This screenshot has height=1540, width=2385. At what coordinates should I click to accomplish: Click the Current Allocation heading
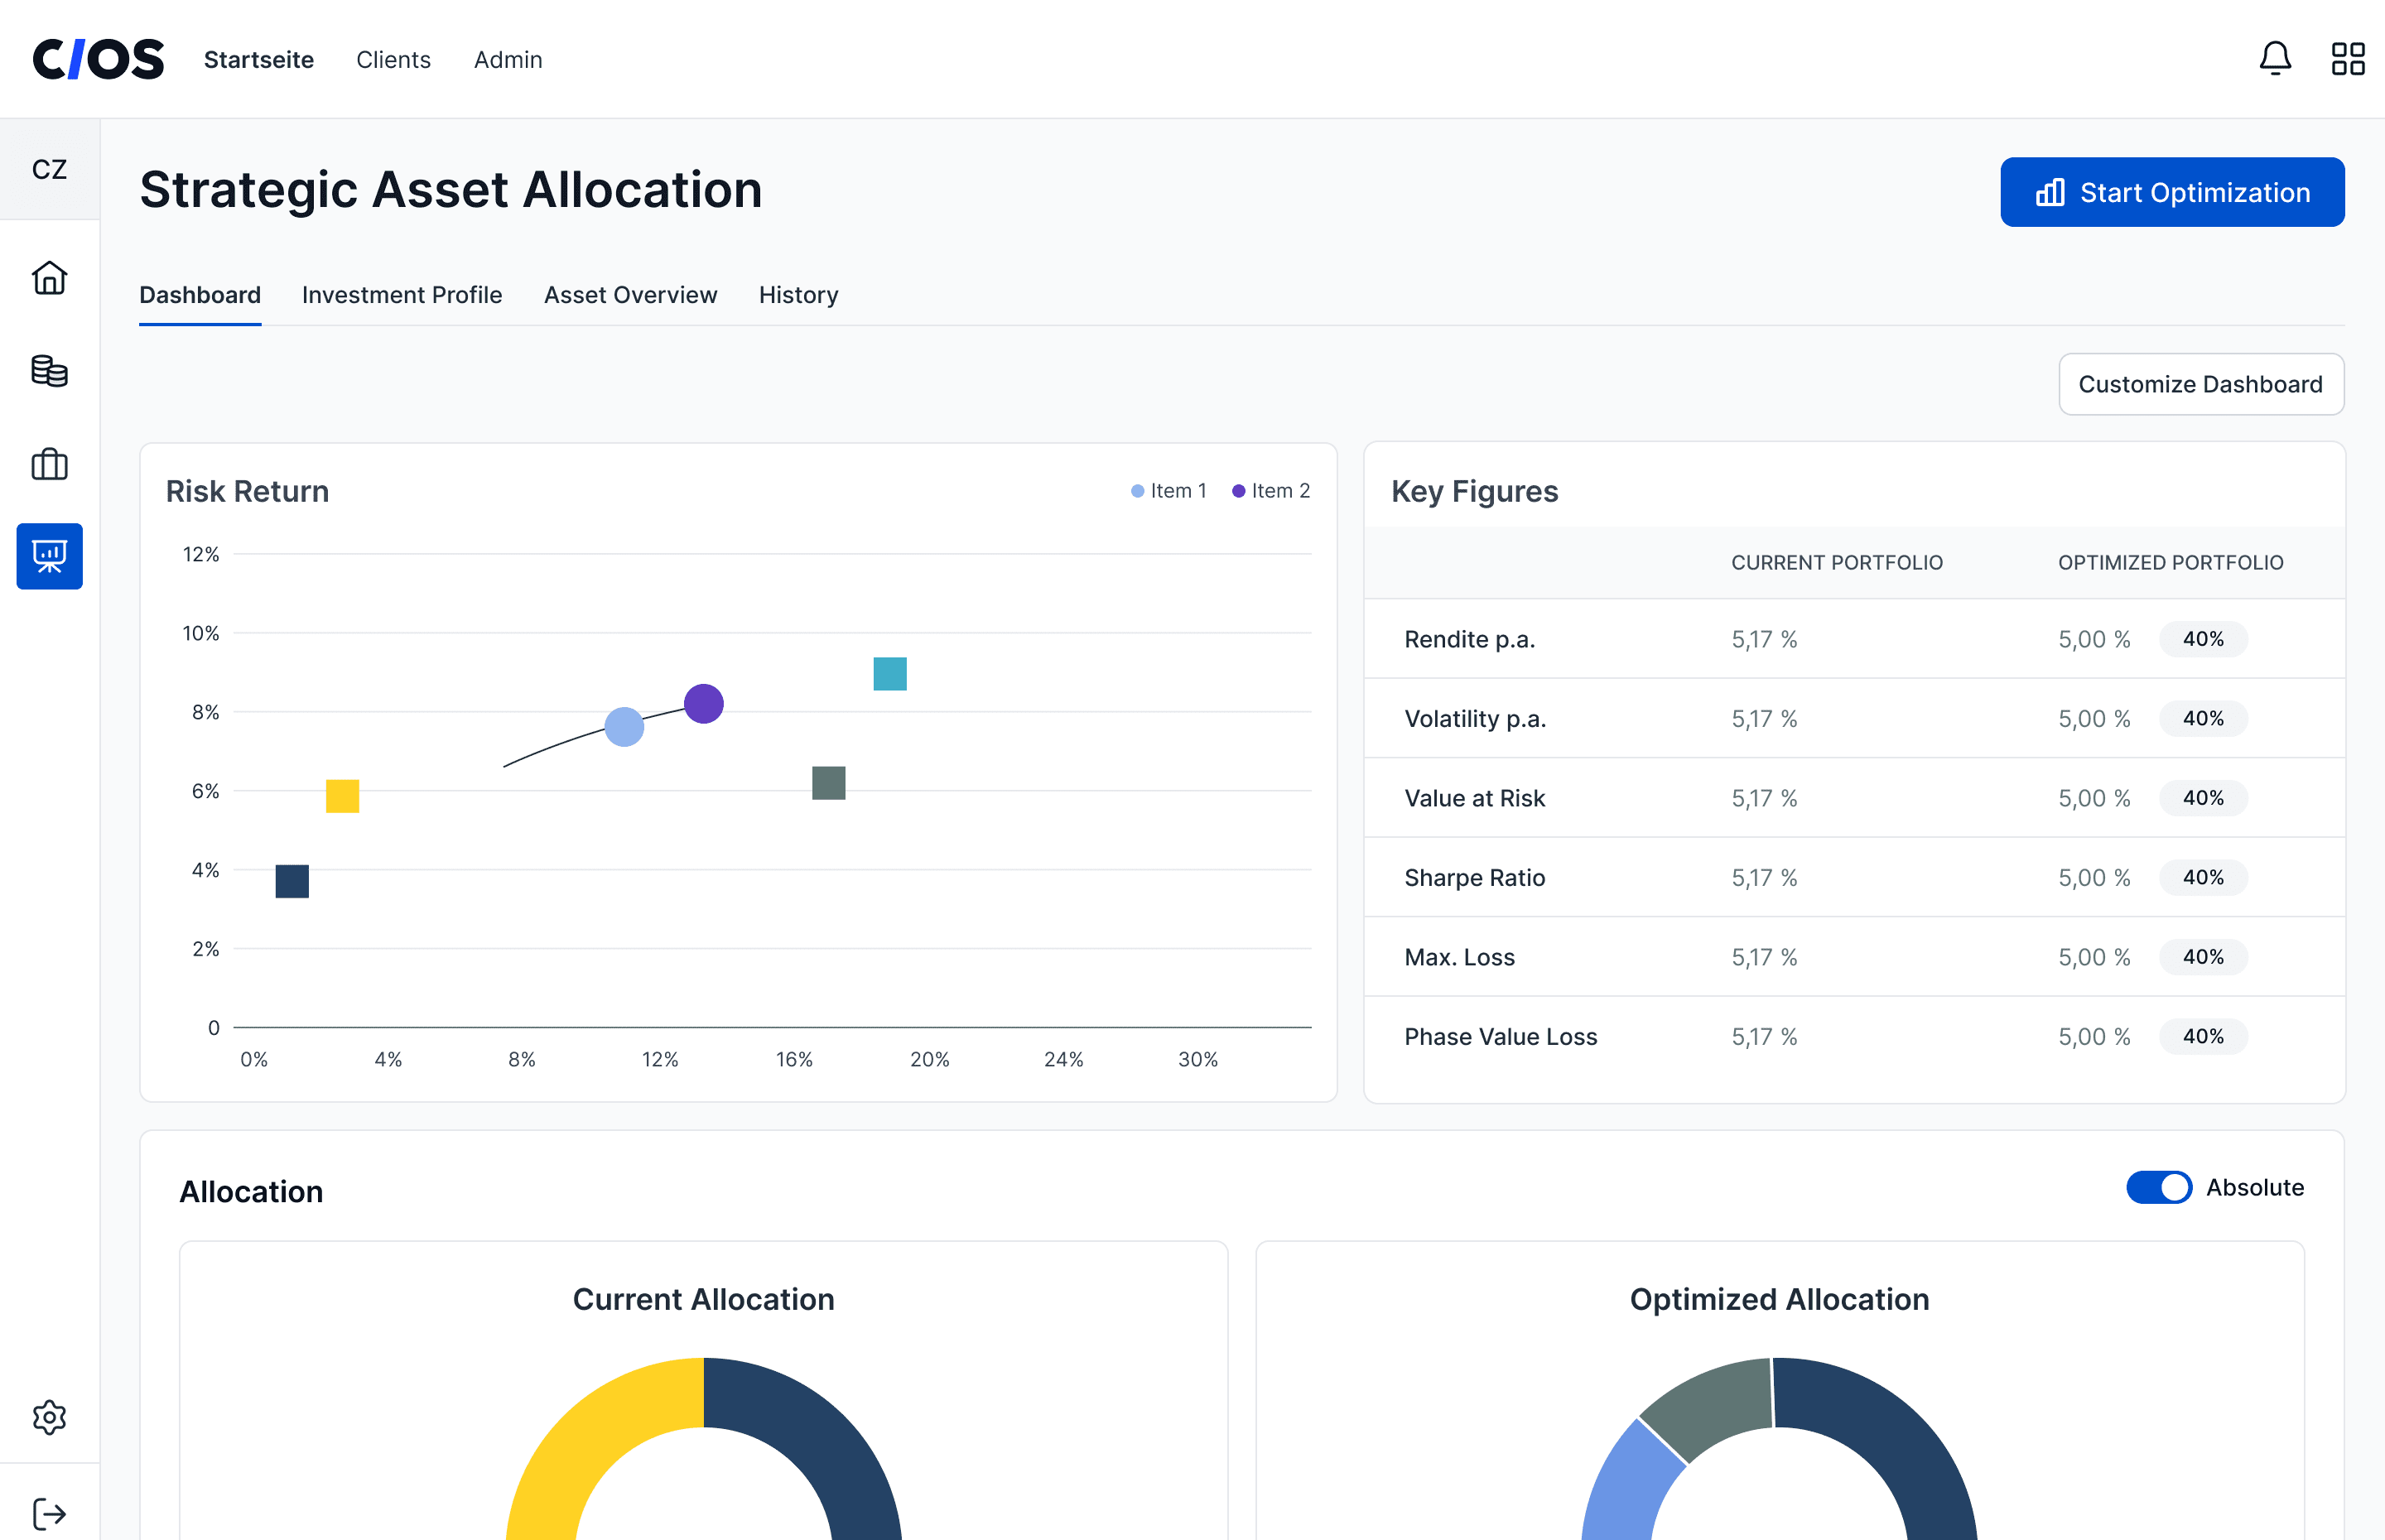coord(703,1299)
